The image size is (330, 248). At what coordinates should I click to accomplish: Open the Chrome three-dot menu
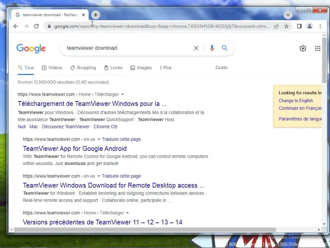pos(320,26)
